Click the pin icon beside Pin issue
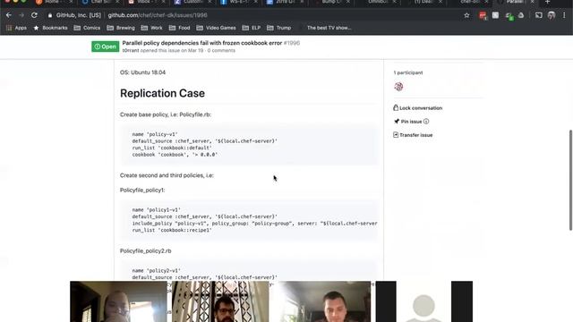Viewport: 573px width, 322px height. pyautogui.click(x=397, y=122)
